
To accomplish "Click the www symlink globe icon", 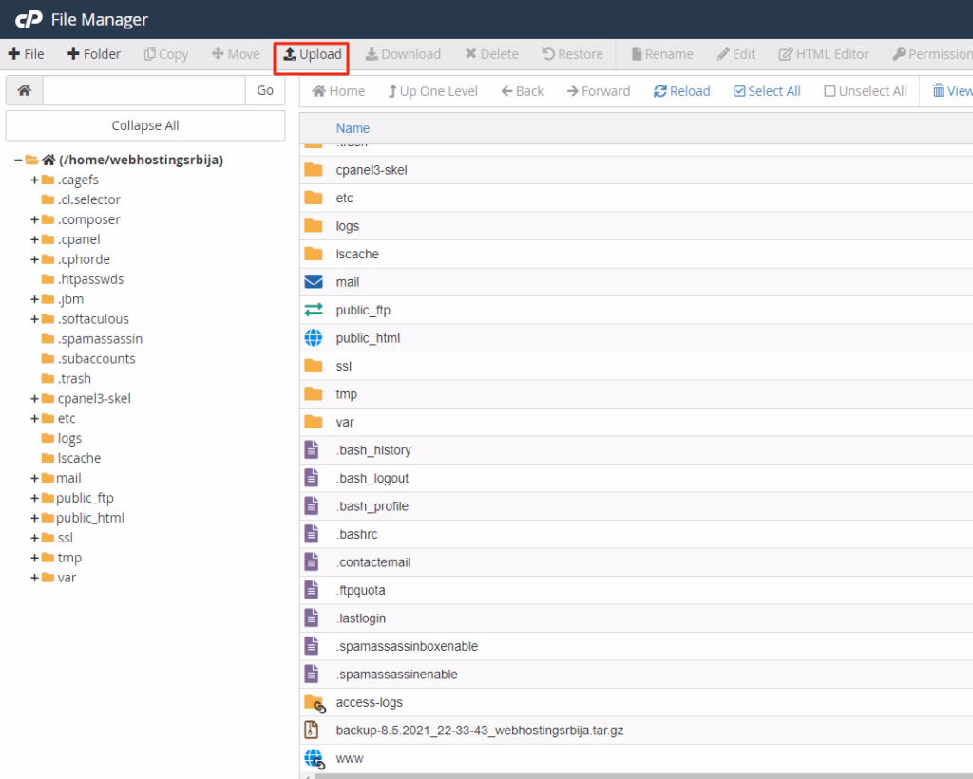I will coord(315,759).
